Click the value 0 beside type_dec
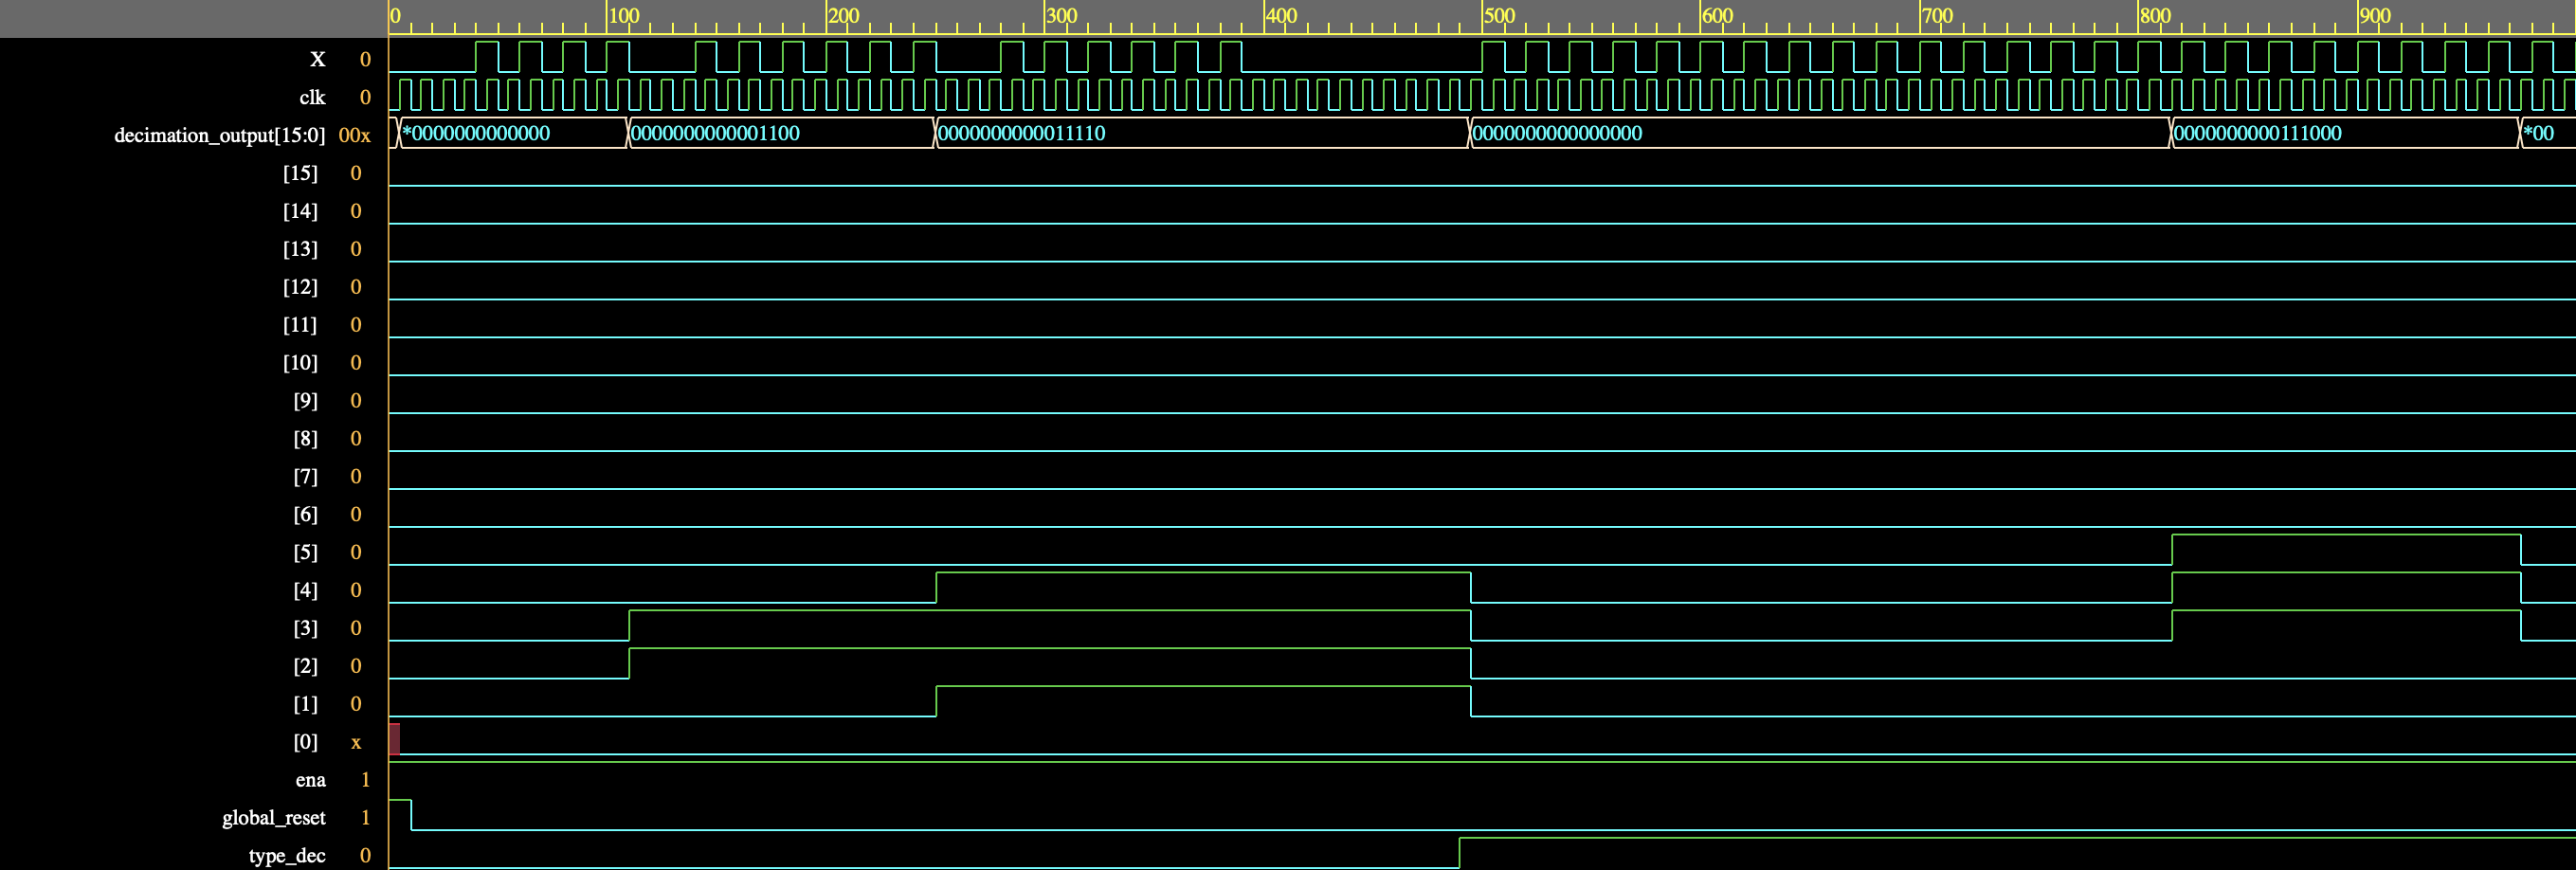This screenshot has width=2576, height=870. (x=365, y=856)
